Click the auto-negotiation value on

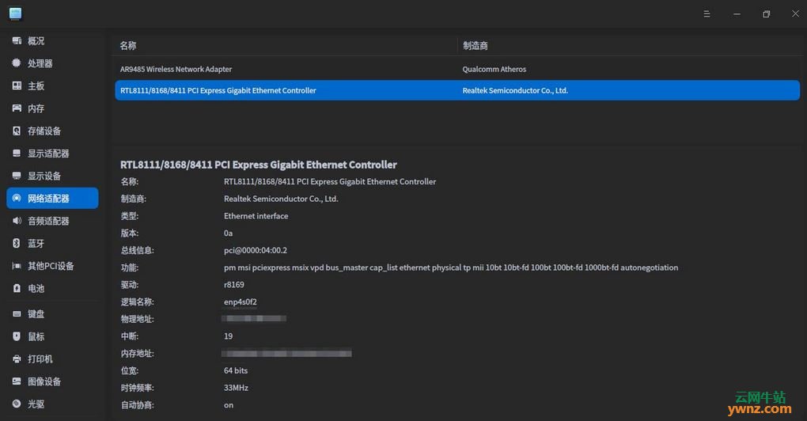[x=229, y=405]
